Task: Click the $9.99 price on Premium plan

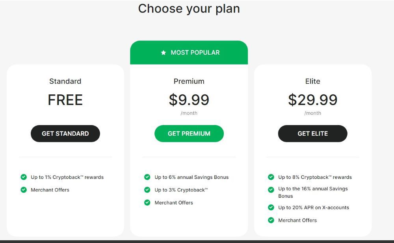Action: coord(189,100)
